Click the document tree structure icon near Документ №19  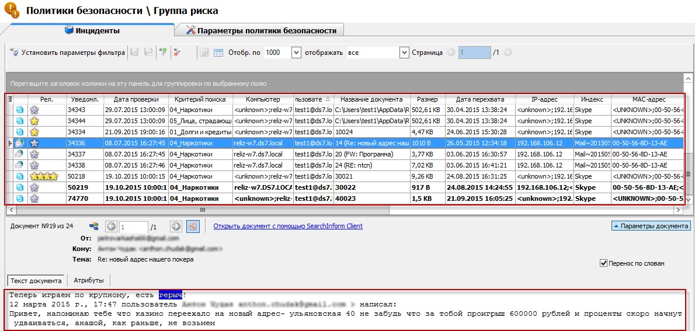[x=94, y=227]
